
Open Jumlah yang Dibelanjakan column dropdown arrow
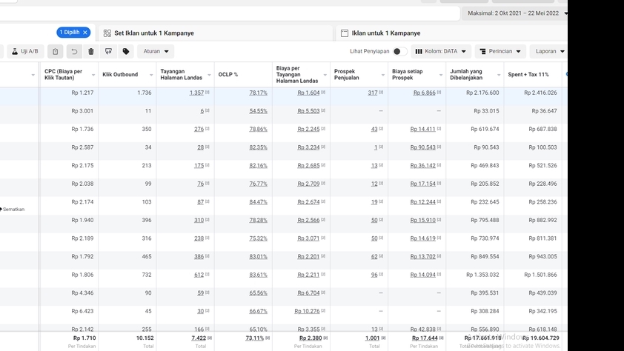click(x=499, y=75)
